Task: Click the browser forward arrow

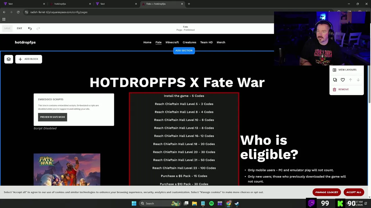Action: click(x=11, y=12)
